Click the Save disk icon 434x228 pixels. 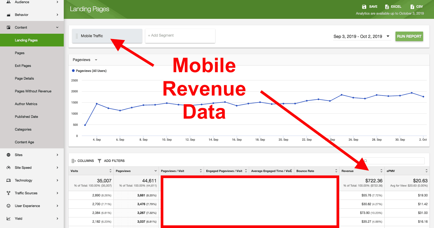tap(364, 7)
